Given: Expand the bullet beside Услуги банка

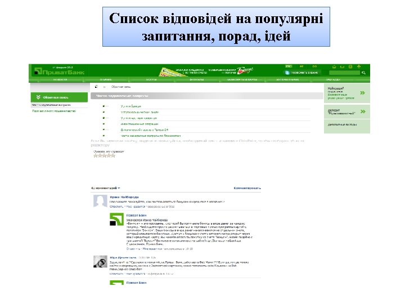Looking at the screenshot, I should tap(105, 106).
